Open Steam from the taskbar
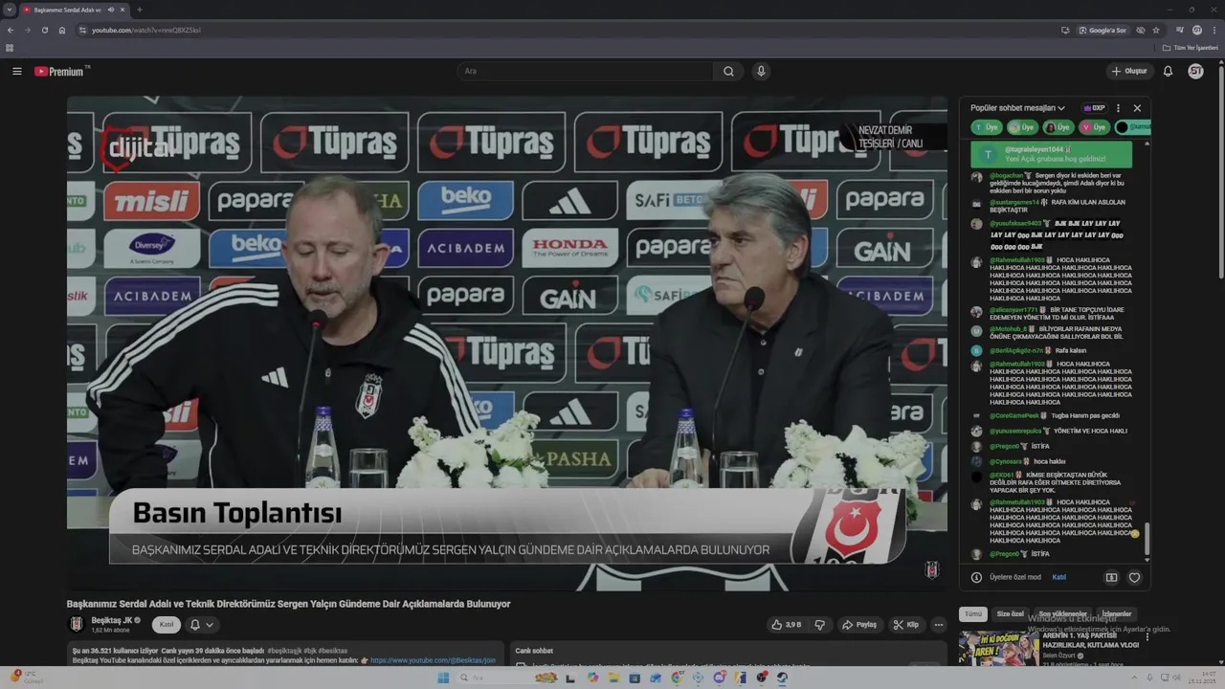This screenshot has width=1225, height=689. click(782, 678)
